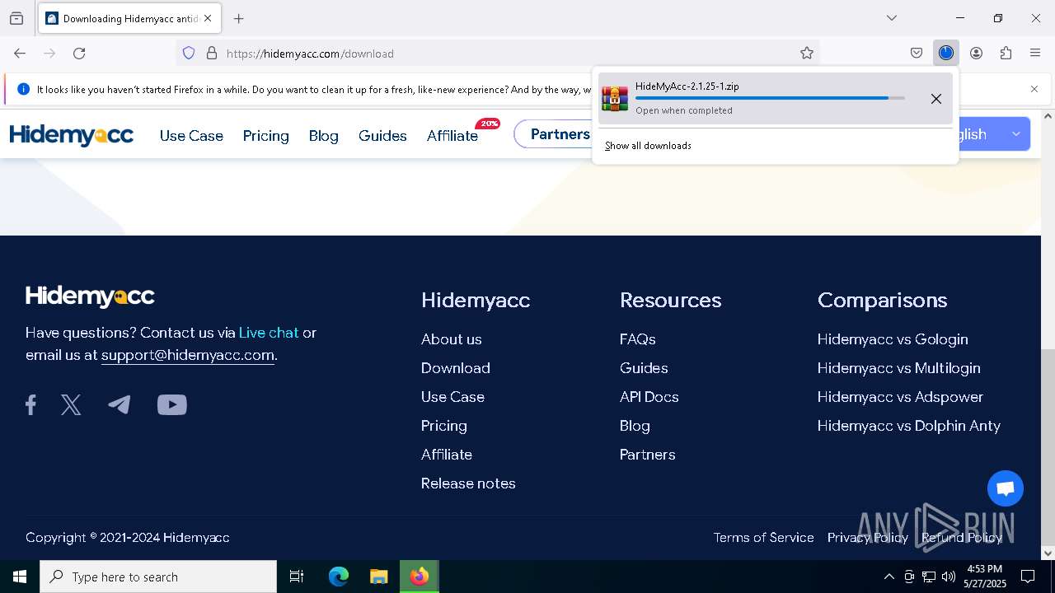
Task: Open footer Blog under Resources
Action: [x=635, y=426]
